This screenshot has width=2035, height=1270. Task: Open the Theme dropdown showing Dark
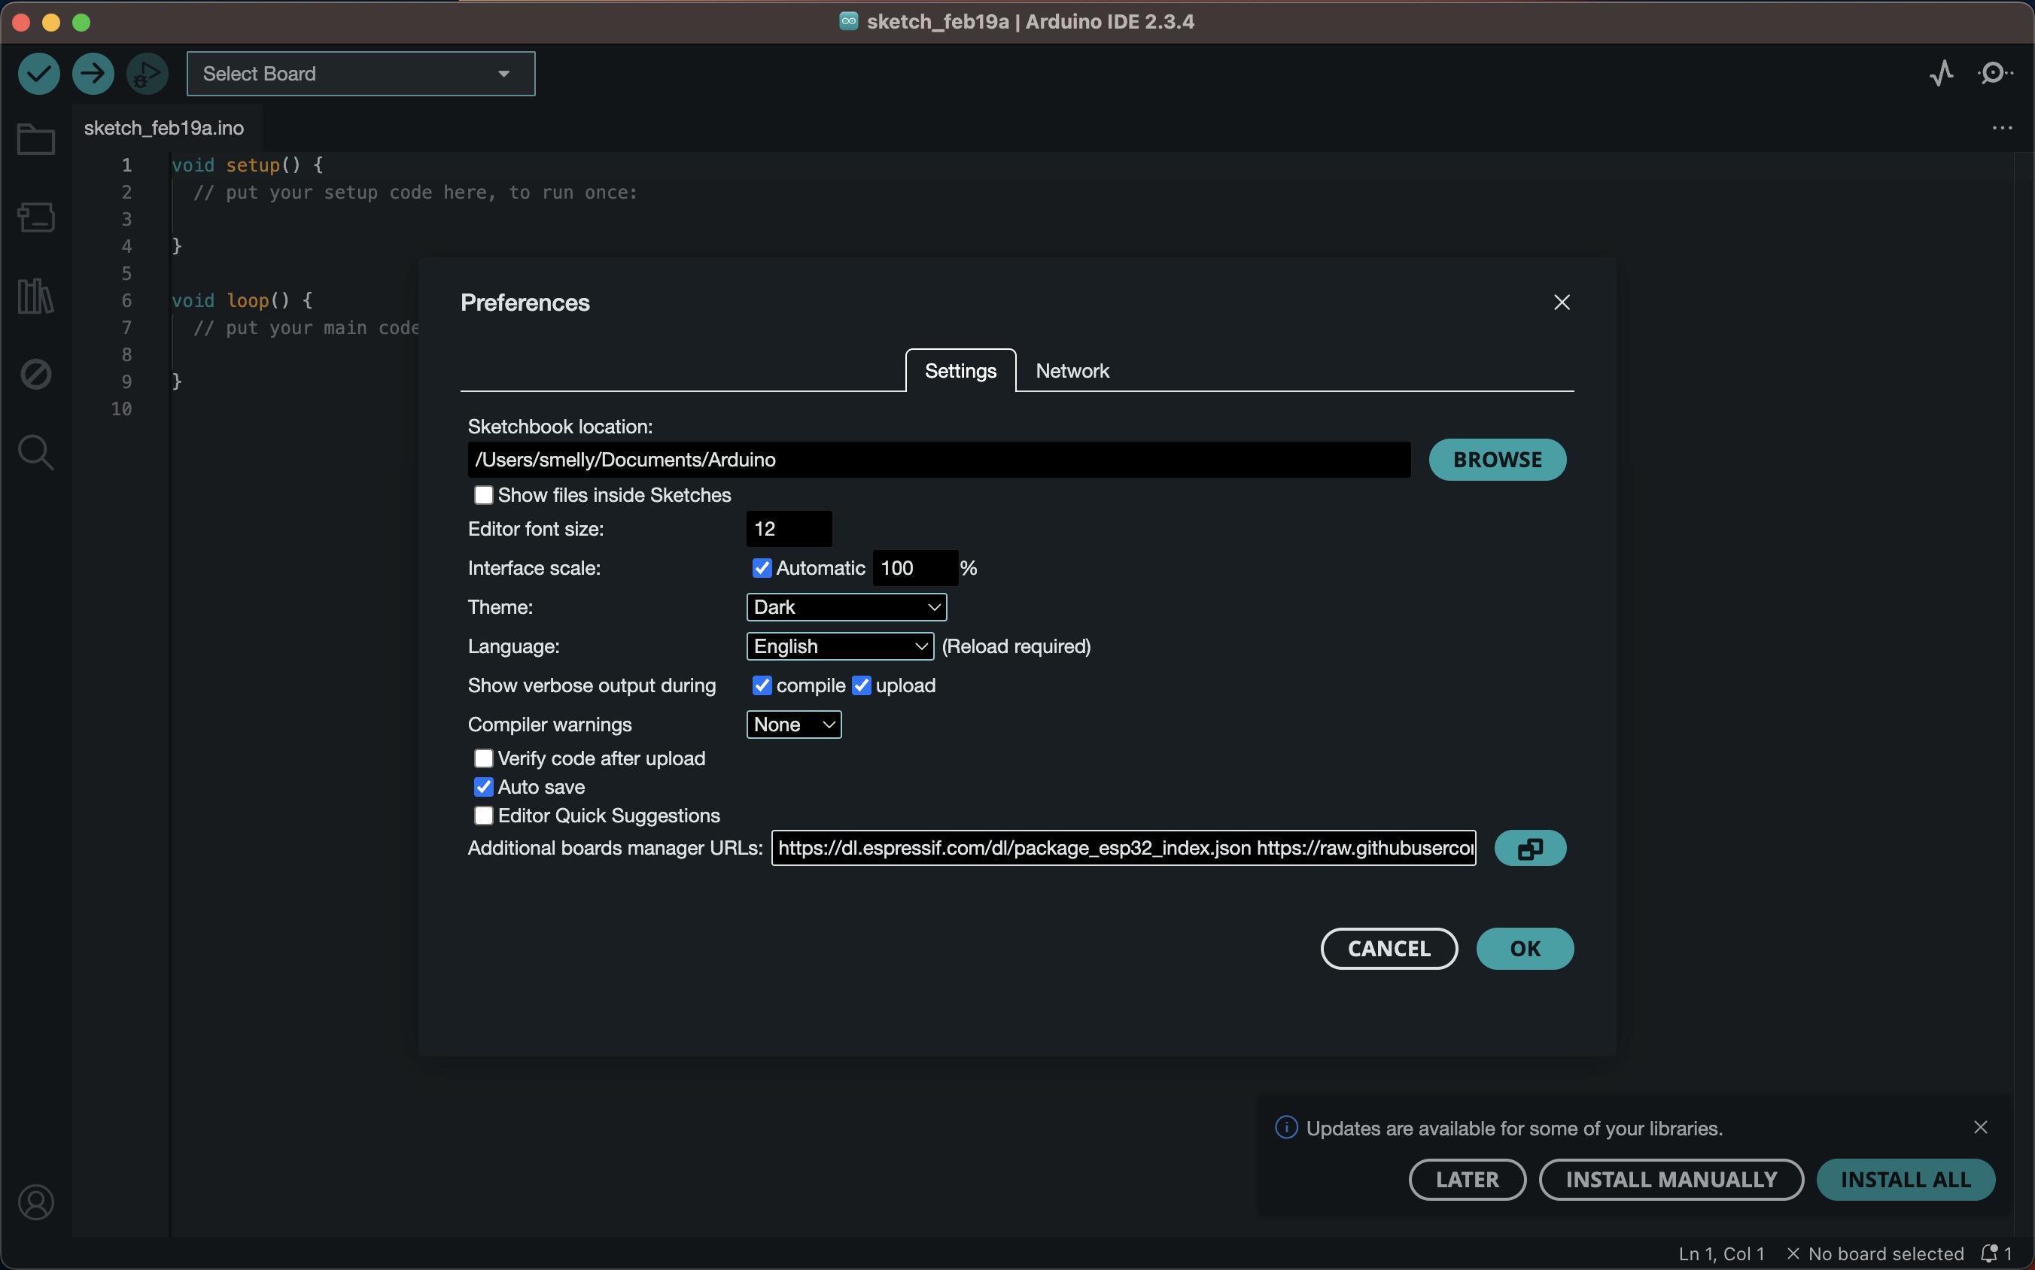[x=846, y=607]
